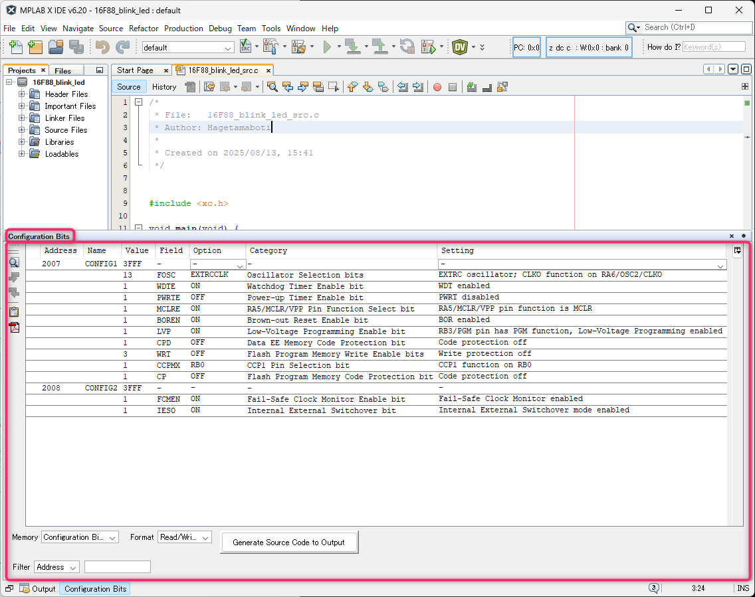Click the New File toolbar icon
This screenshot has width=755, height=597.
(15, 47)
